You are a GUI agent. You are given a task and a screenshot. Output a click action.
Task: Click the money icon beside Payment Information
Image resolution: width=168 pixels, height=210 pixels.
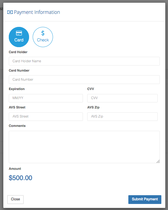tap(10, 12)
